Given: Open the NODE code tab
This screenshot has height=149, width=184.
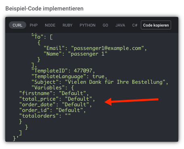Looking at the screenshot, I should (50, 25).
